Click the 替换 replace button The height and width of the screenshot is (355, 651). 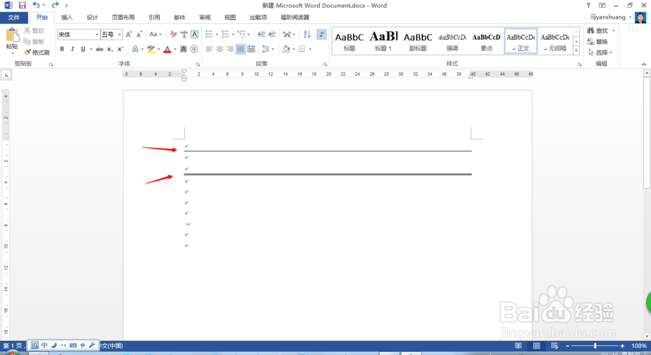[x=598, y=42]
